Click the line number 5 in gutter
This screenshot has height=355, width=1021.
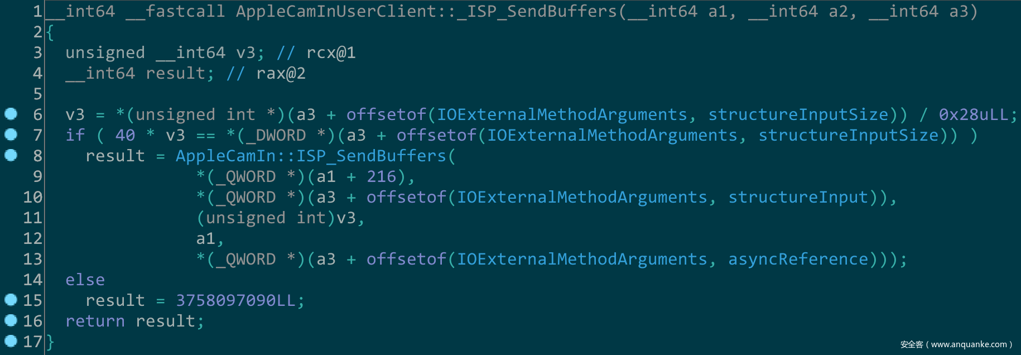tap(37, 94)
